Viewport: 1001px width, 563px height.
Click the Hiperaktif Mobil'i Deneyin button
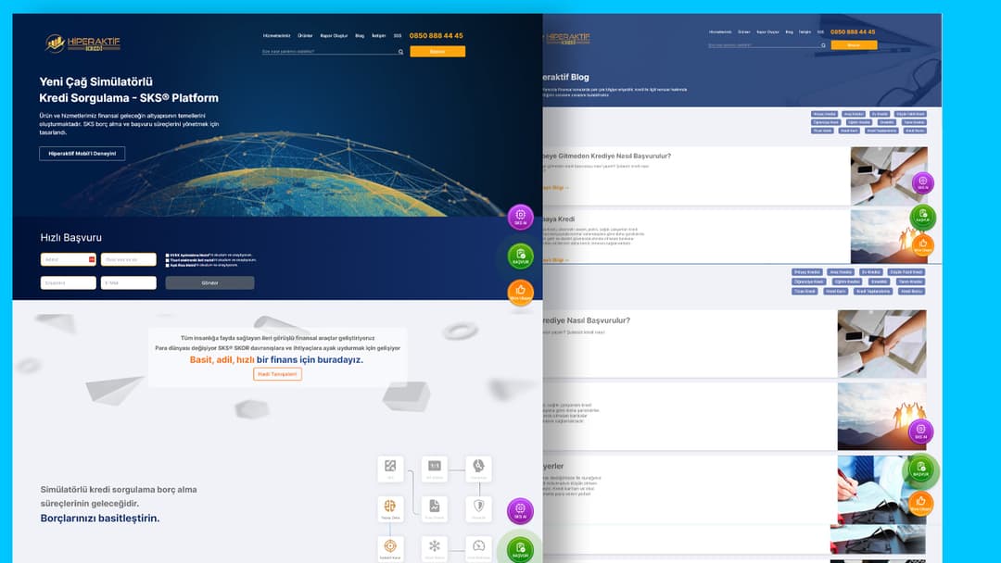pyautogui.click(x=82, y=154)
